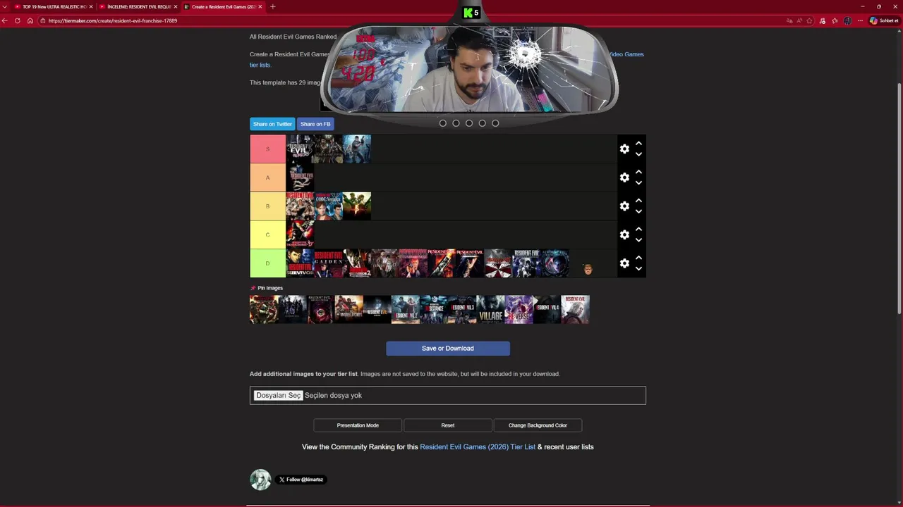The width and height of the screenshot is (903, 507).
Task: Click the green D tier label
Action: coord(267,263)
